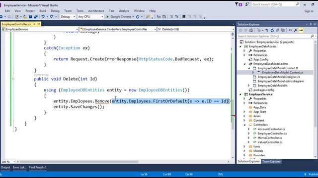The image size is (318, 178).
Task: Click the Save toolbar icon
Action: click(30, 17)
